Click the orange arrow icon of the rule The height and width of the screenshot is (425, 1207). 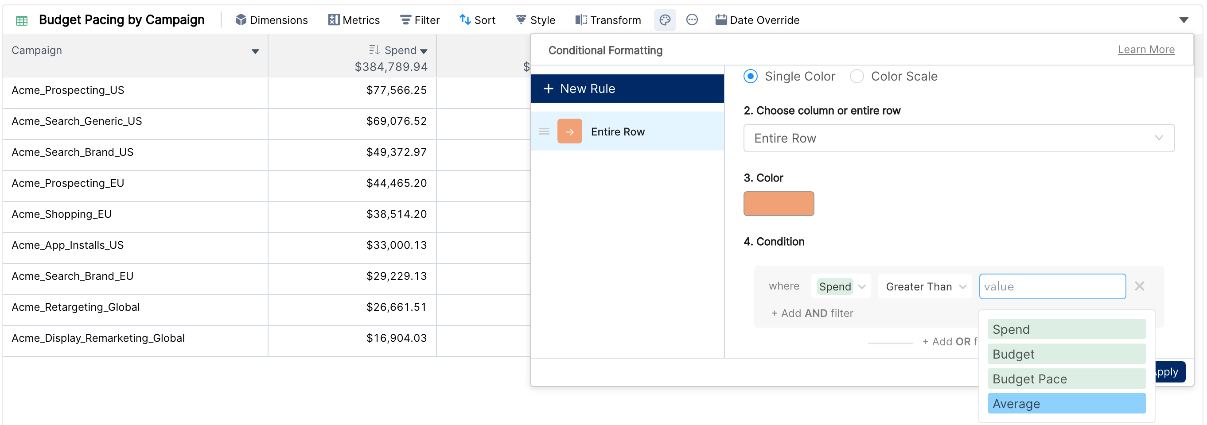pyautogui.click(x=569, y=131)
